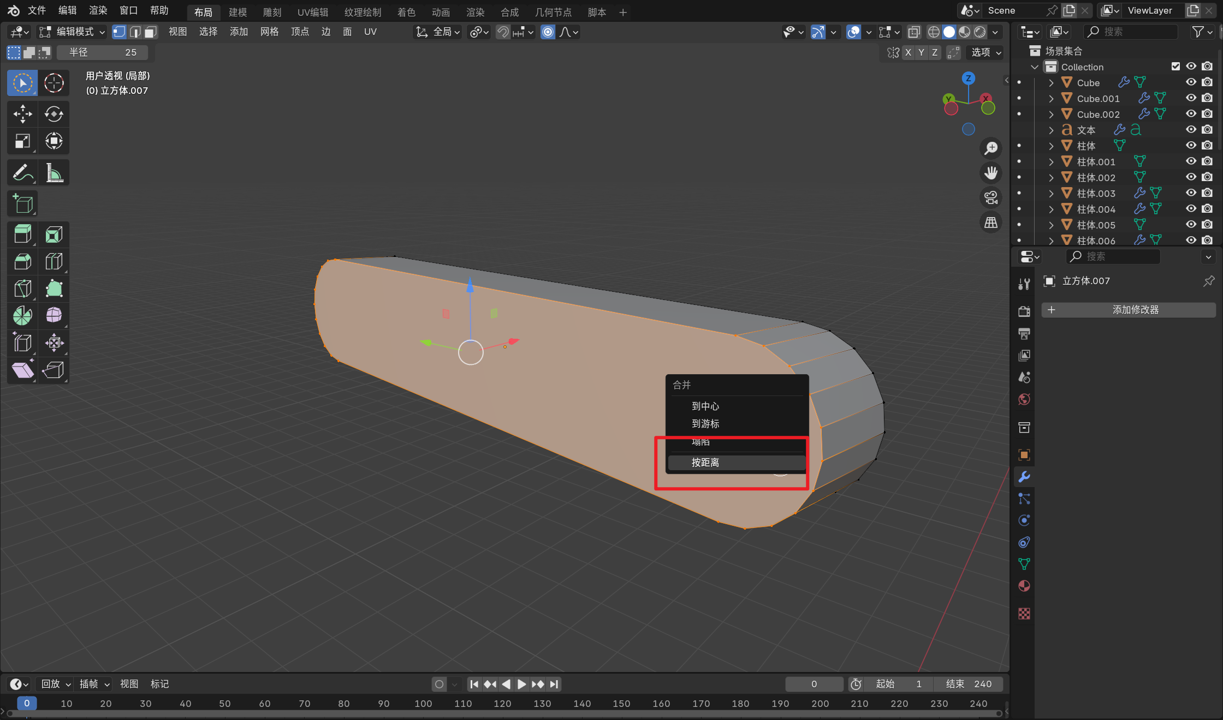1223x720 pixels.
Task: Toggle X-ray display mode
Action: pyautogui.click(x=914, y=32)
